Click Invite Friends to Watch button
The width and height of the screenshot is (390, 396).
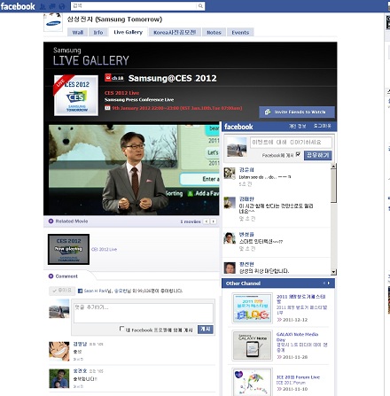coord(297,112)
